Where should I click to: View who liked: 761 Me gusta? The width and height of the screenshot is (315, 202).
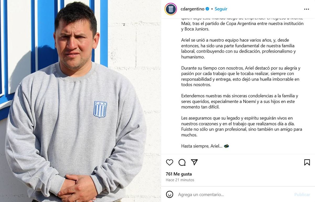point(179,174)
